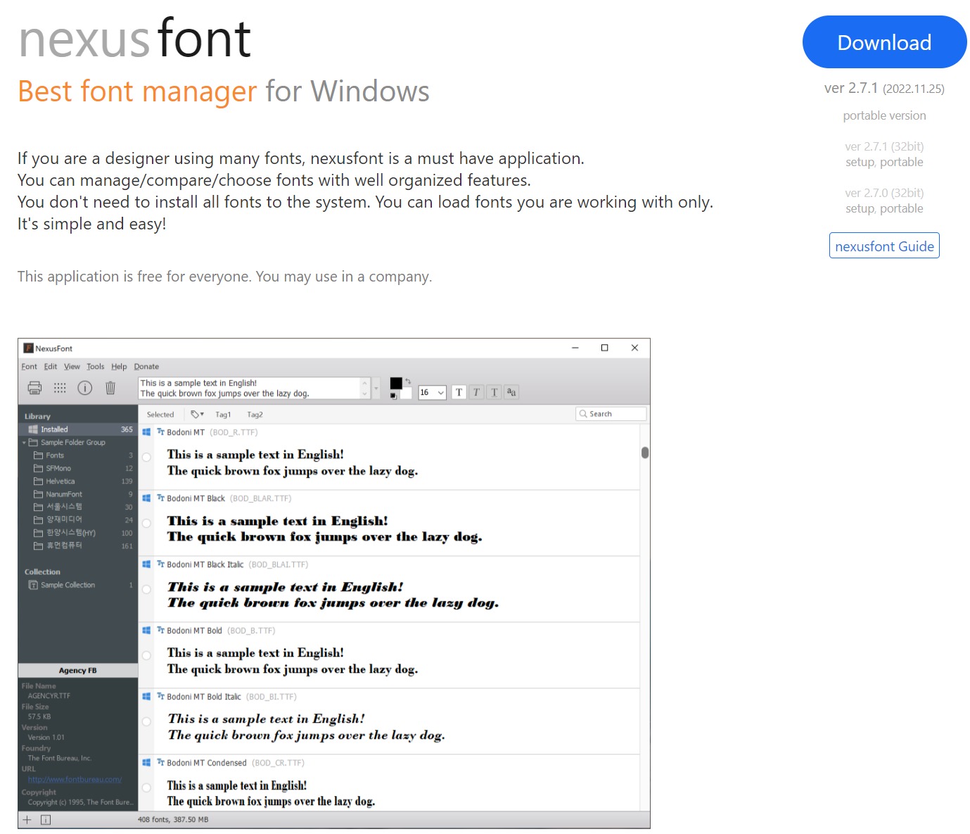Apply italic preview with the slanted T icon
The height and width of the screenshot is (834, 970).
pyautogui.click(x=476, y=392)
